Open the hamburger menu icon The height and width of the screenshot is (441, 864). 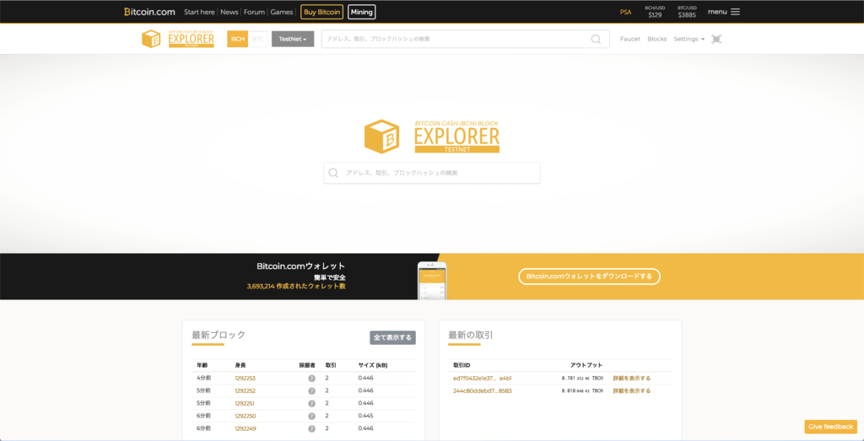click(x=735, y=12)
